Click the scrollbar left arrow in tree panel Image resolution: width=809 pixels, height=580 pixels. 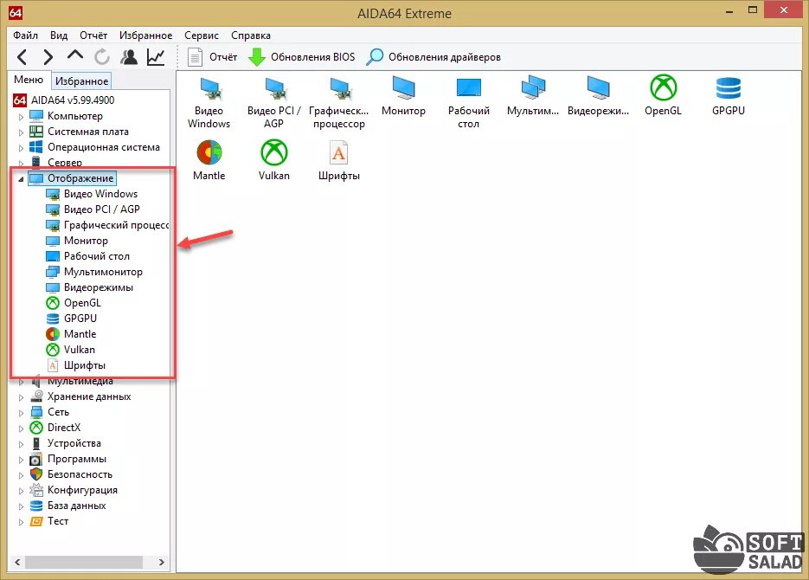17,562
